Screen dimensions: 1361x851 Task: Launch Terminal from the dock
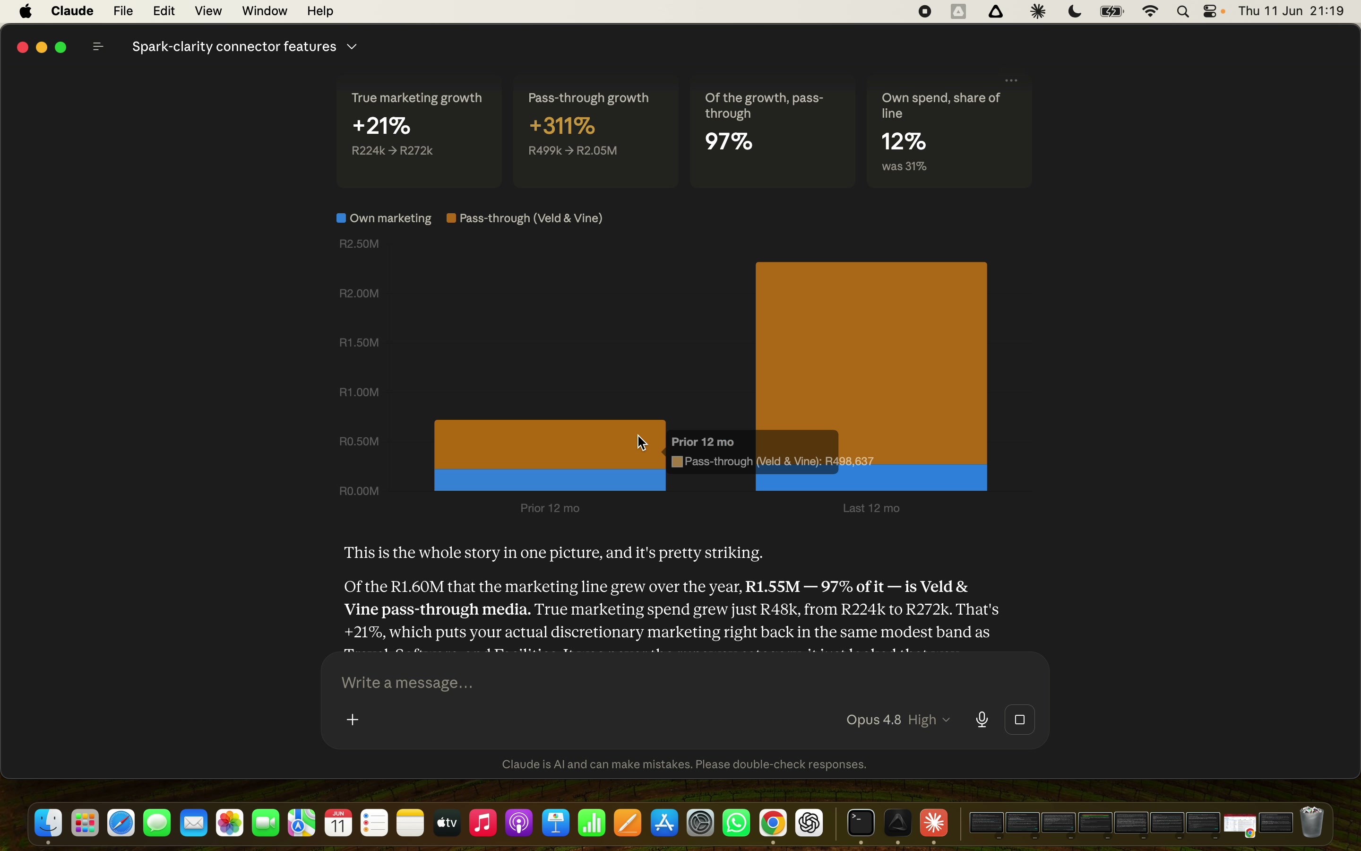861,824
